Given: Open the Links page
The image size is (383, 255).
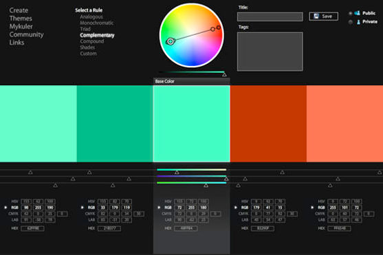Looking at the screenshot, I should pos(17,43).
